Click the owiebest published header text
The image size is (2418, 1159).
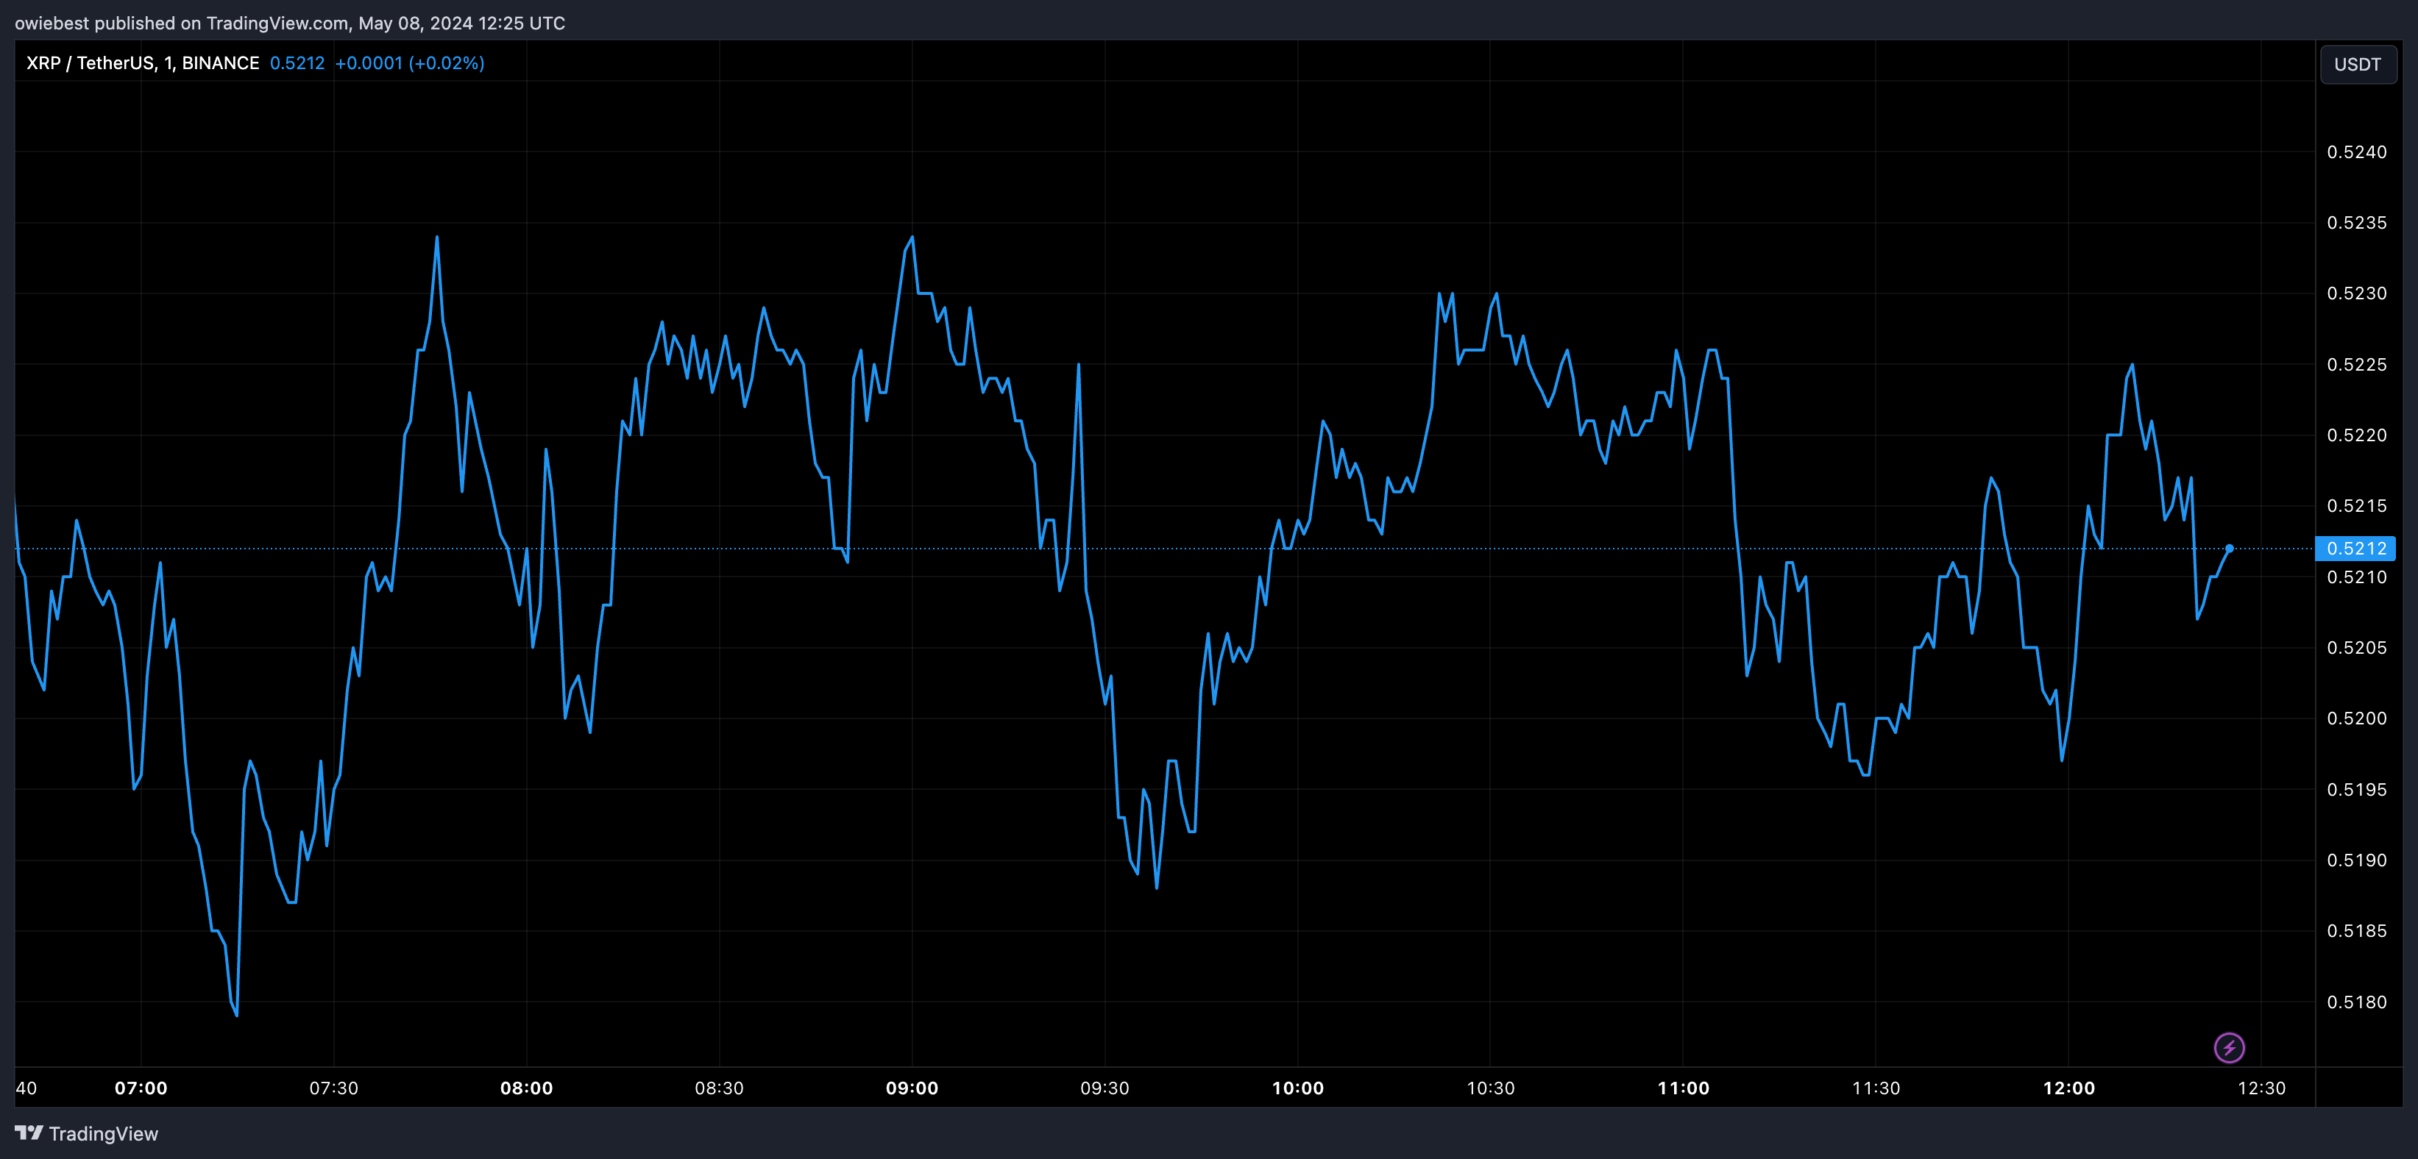pyautogui.click(x=289, y=23)
